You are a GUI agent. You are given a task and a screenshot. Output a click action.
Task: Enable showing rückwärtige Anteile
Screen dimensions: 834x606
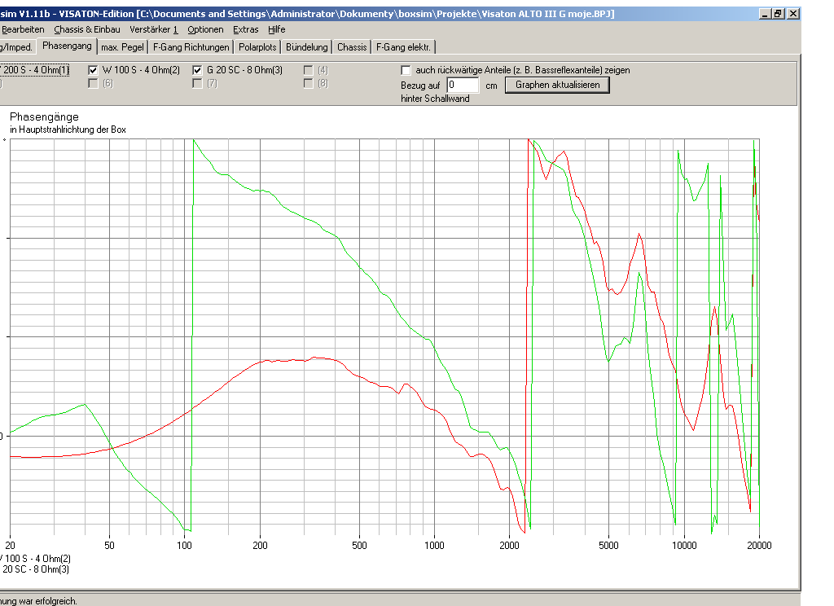[x=406, y=70]
